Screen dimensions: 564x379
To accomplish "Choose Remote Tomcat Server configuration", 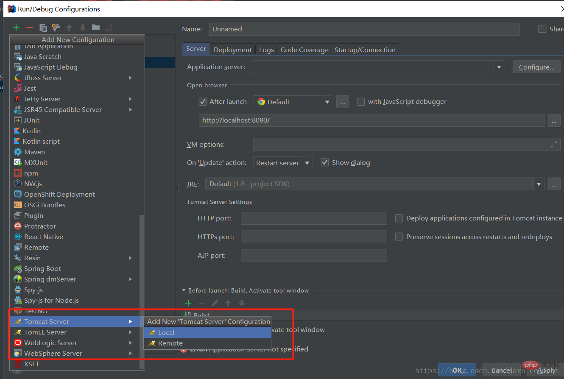I will pos(207,343).
